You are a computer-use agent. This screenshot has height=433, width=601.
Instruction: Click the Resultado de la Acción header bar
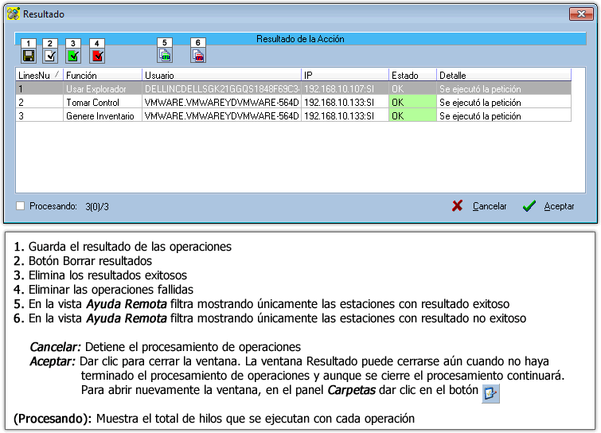pyautogui.click(x=300, y=39)
